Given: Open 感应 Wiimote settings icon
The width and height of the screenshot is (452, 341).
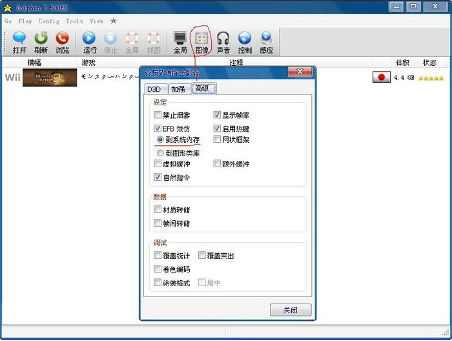Looking at the screenshot, I should click(266, 43).
